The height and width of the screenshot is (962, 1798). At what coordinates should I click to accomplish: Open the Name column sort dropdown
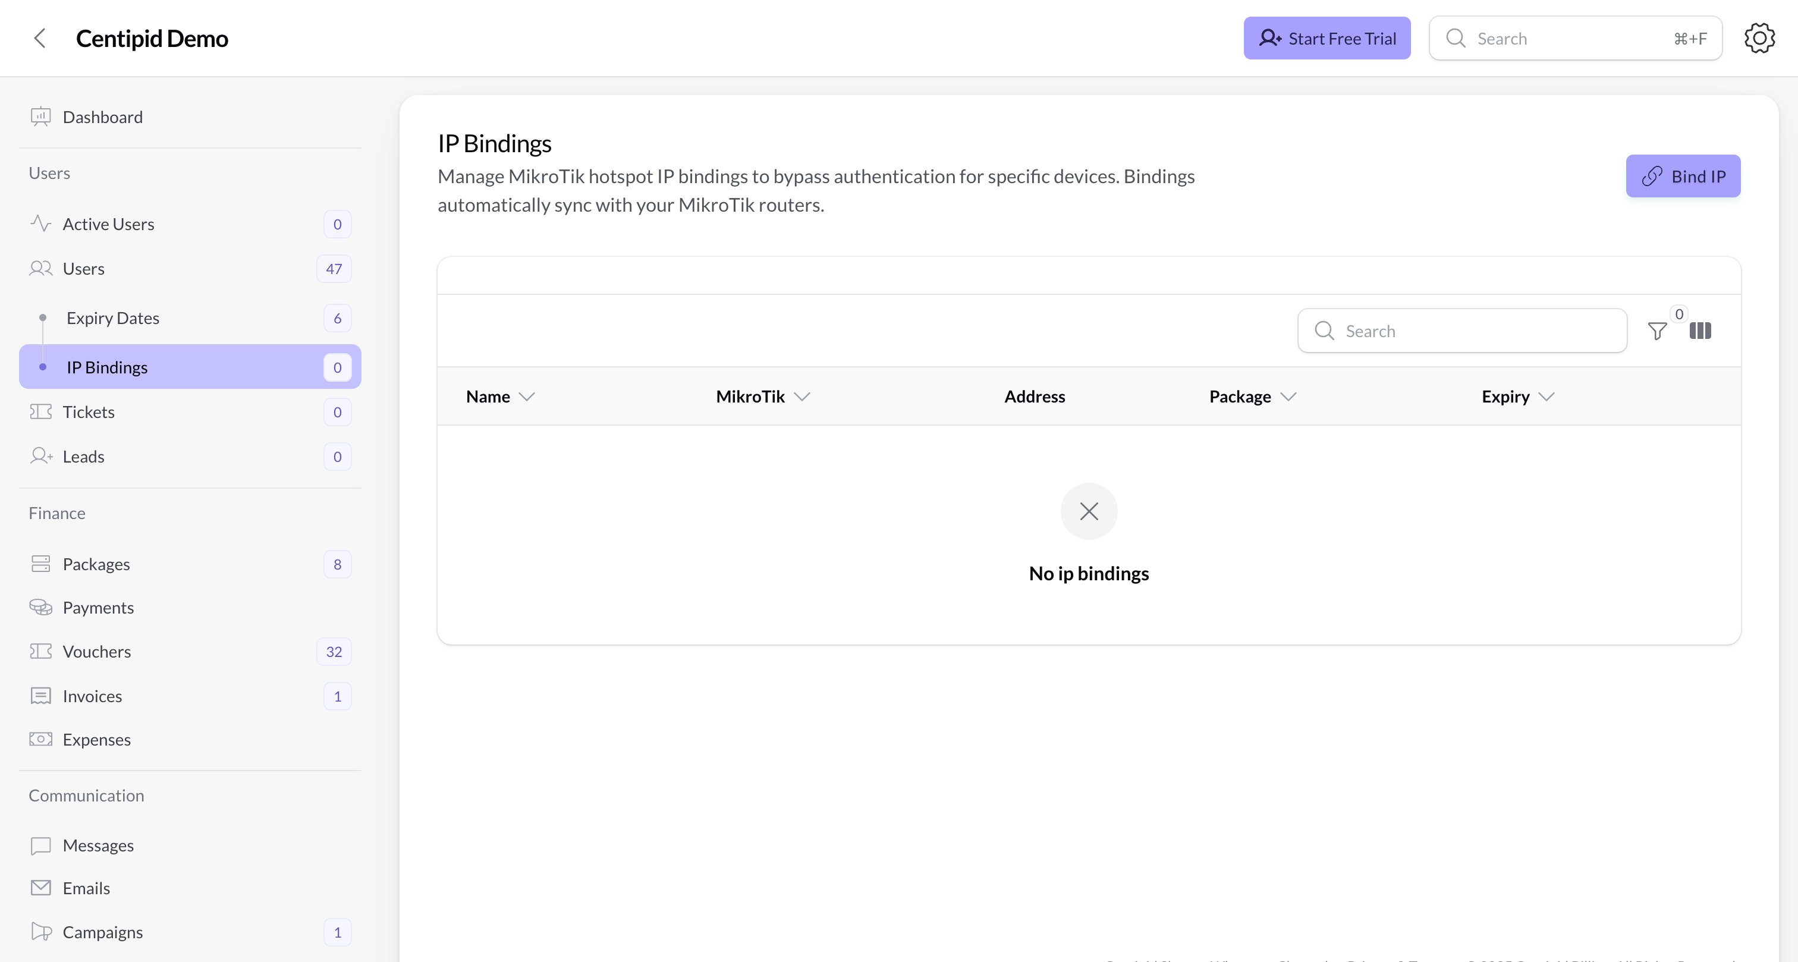coord(527,396)
